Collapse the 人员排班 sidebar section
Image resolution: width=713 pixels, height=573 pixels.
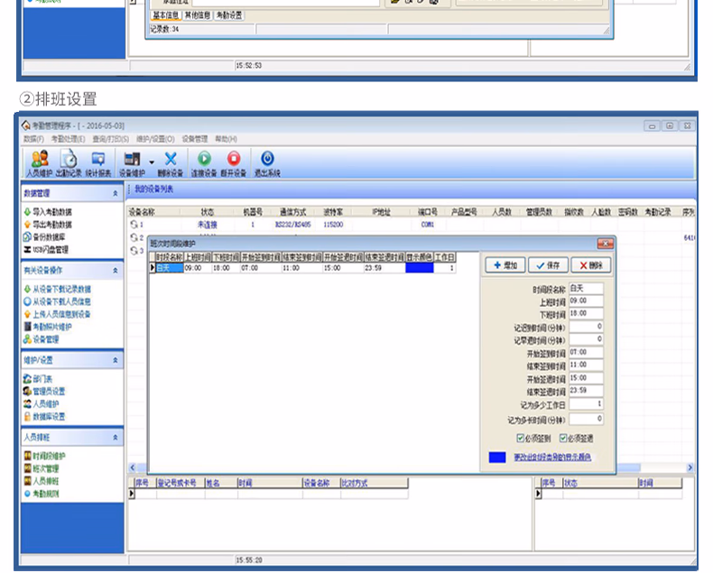(x=116, y=437)
